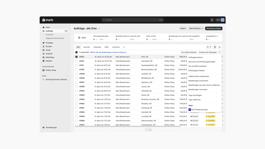Switch to the Unerfüllt tab
265x149 pixels.
click(x=86, y=47)
